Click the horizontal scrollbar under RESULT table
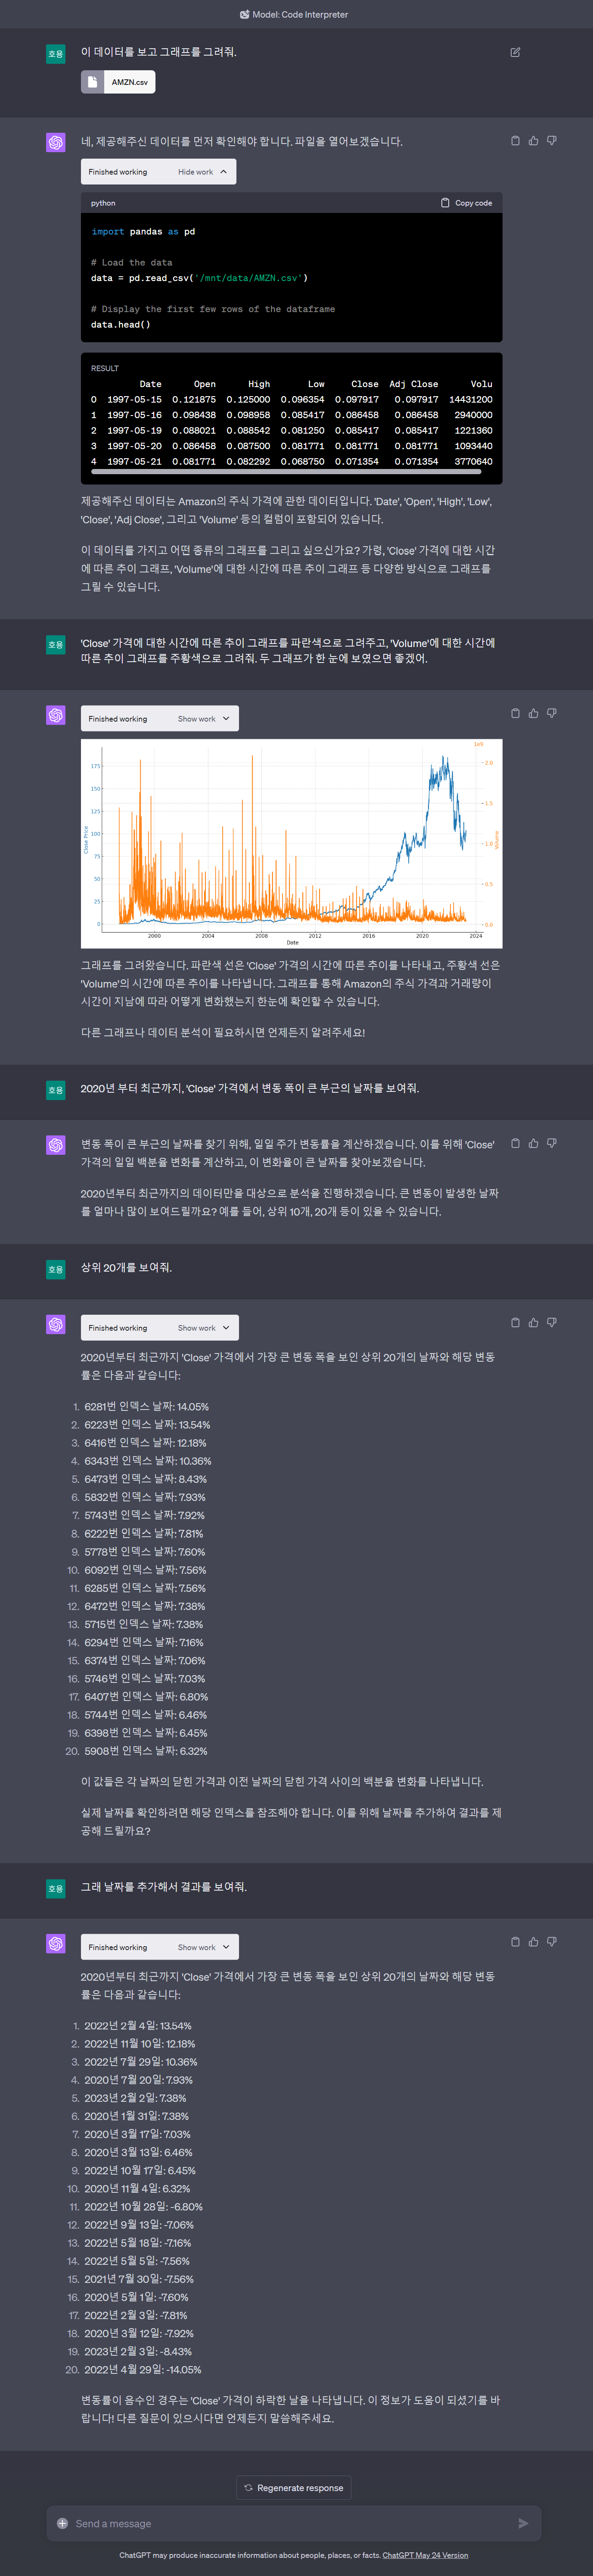 pos(286,471)
